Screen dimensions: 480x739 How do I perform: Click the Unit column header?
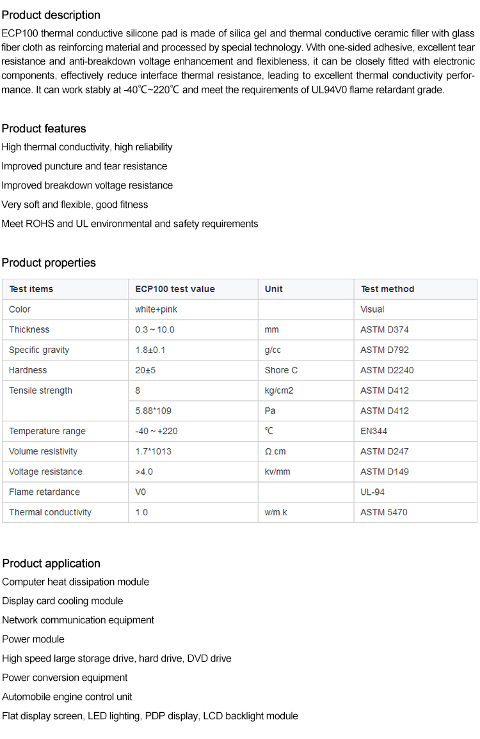click(x=274, y=289)
